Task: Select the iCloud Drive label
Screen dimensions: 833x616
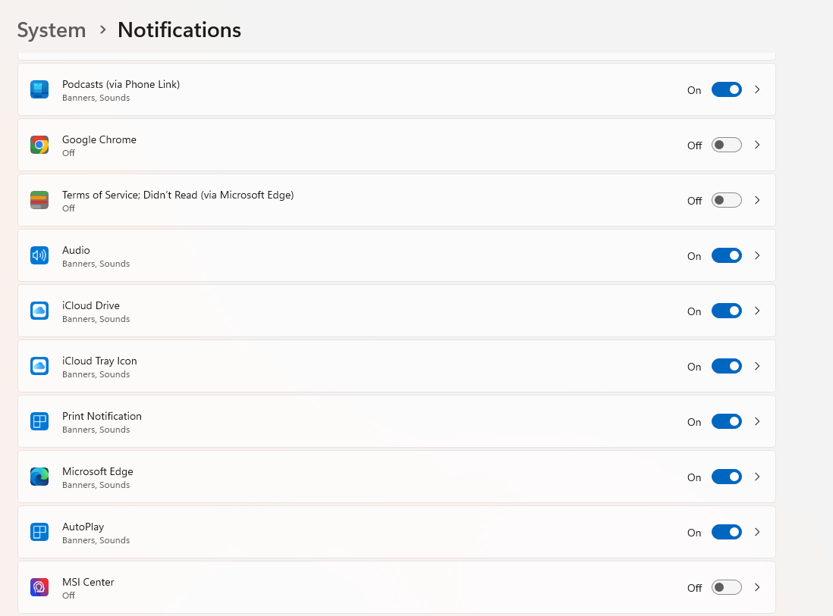Action: [91, 305]
